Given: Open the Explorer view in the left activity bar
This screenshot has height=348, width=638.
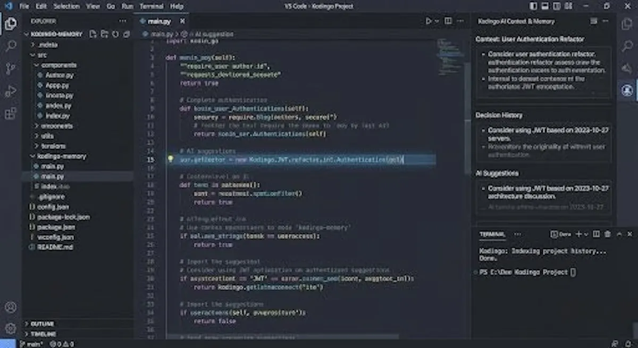Looking at the screenshot, I should 10,23.
